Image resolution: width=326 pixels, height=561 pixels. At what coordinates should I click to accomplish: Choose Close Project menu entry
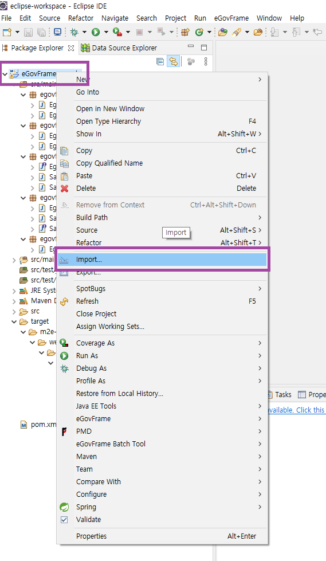click(162, 314)
